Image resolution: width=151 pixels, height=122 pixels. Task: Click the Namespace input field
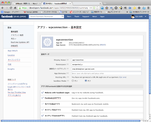point(107,64)
